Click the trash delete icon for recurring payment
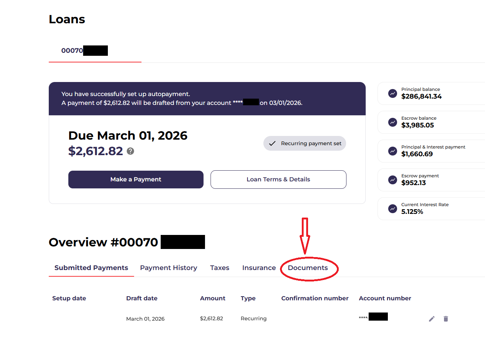Image resolution: width=485 pixels, height=338 pixels. click(x=446, y=319)
